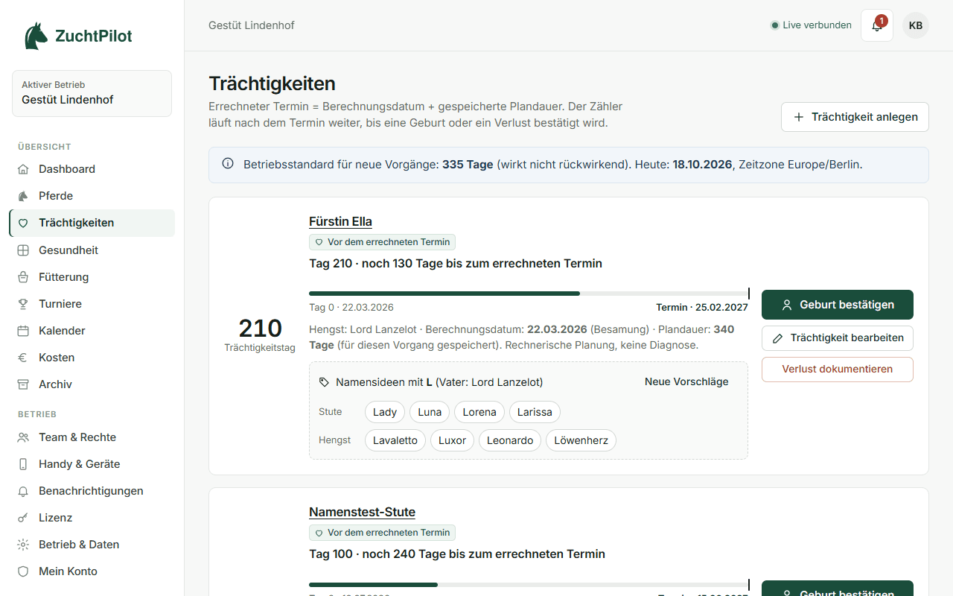Screen dimensions: 953x596
Task: Click the Fürstin Ella pregnancy progress bar
Action: 529,294
